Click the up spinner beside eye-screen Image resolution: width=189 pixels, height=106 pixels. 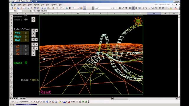[33, 18]
